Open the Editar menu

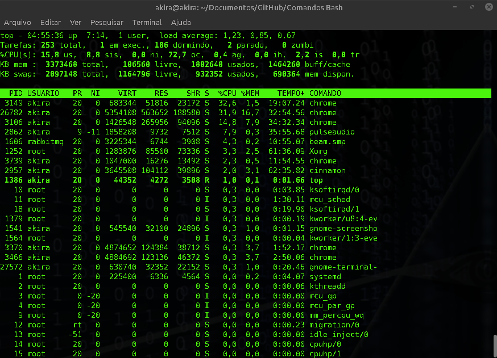(x=51, y=23)
